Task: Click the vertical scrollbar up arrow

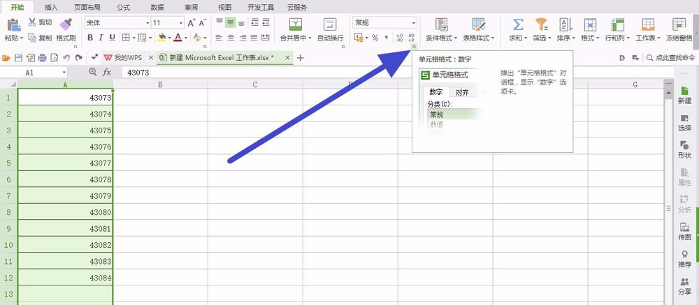Action: pyautogui.click(x=668, y=91)
